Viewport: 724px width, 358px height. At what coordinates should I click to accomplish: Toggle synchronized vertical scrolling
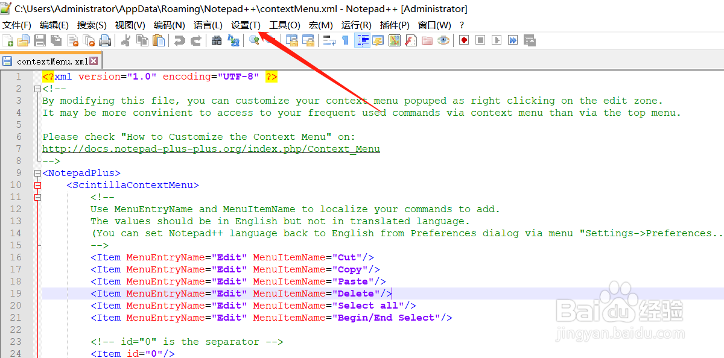point(292,40)
